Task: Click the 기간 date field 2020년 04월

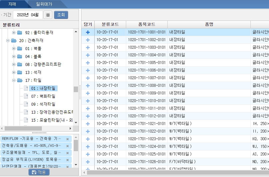Action: [x=28, y=15]
